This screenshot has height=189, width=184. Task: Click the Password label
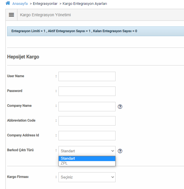pos(15,91)
